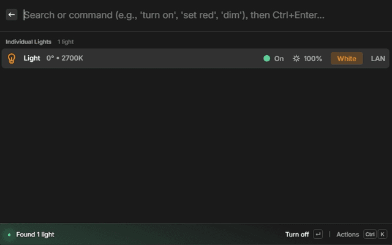Click the brightness sun icon
The width and height of the screenshot is (392, 245).
click(296, 59)
